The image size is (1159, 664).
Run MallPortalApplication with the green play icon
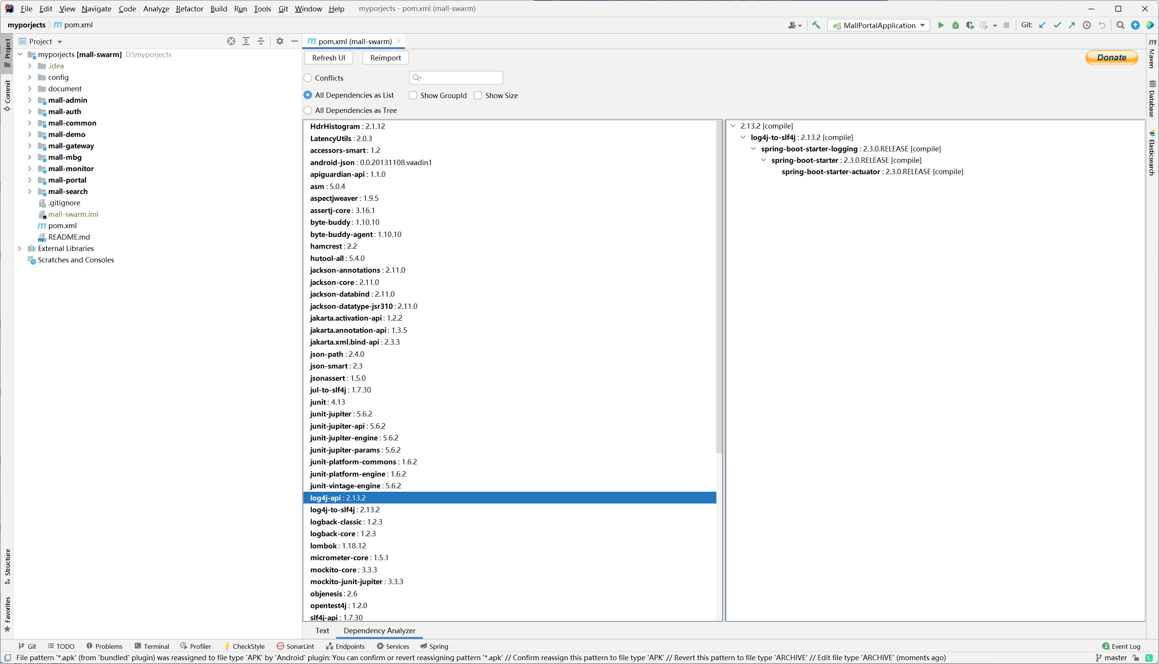pyautogui.click(x=941, y=25)
